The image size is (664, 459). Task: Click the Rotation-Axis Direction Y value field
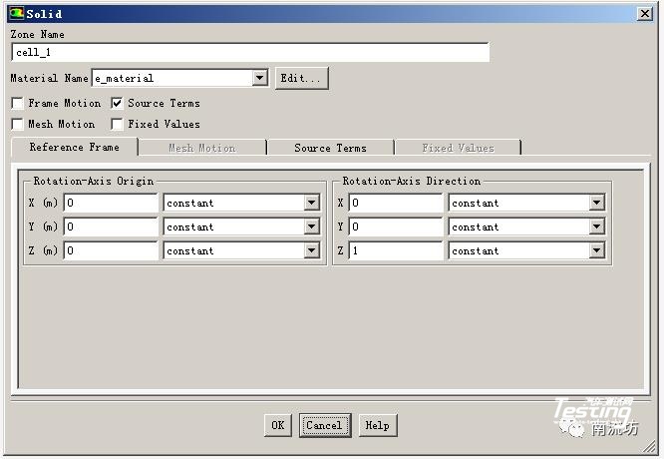tap(396, 227)
